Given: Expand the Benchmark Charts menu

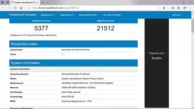Looking at the screenshot, I should (x=89, y=15).
